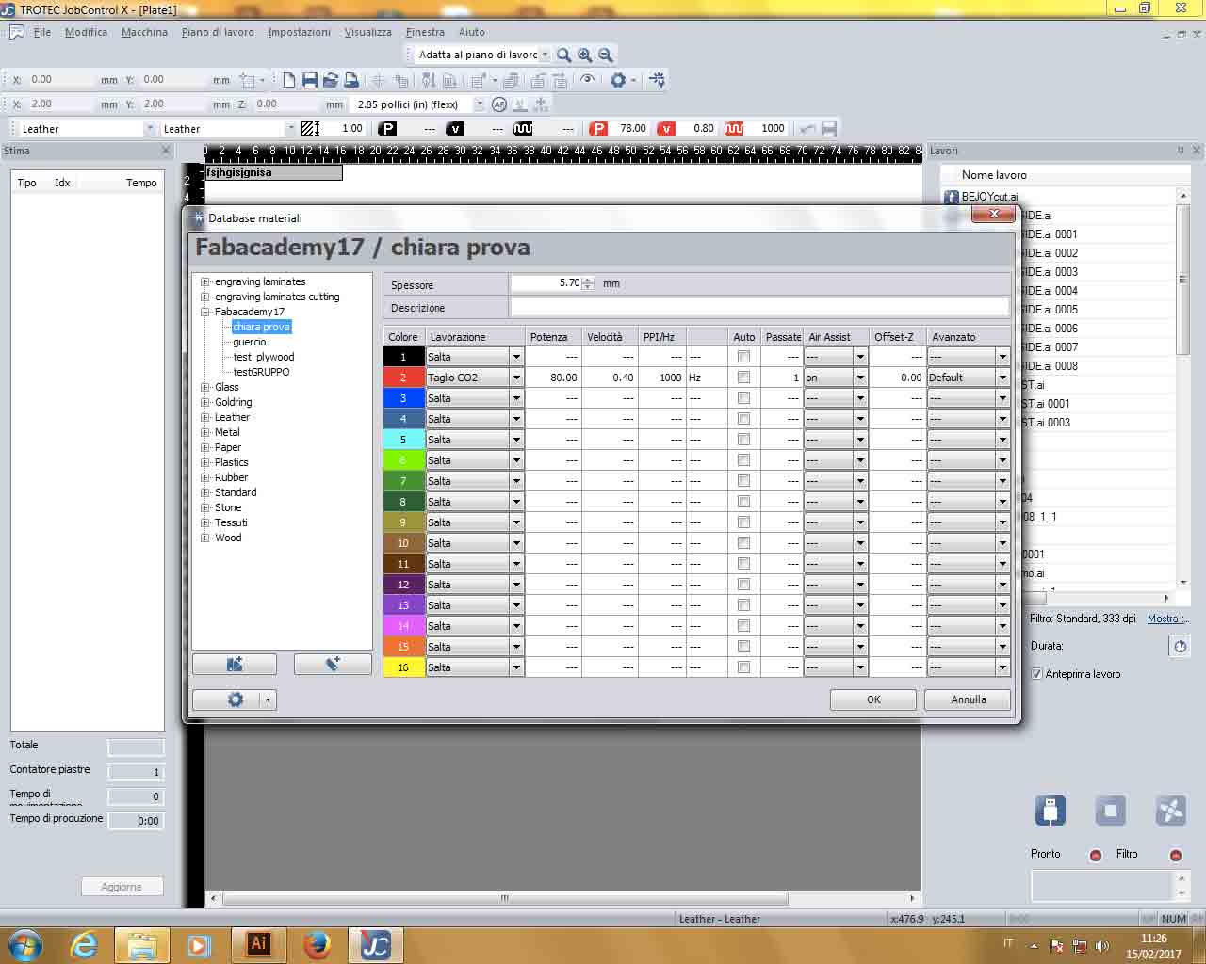
Task: Expand the Wood material group
Action: click(205, 538)
